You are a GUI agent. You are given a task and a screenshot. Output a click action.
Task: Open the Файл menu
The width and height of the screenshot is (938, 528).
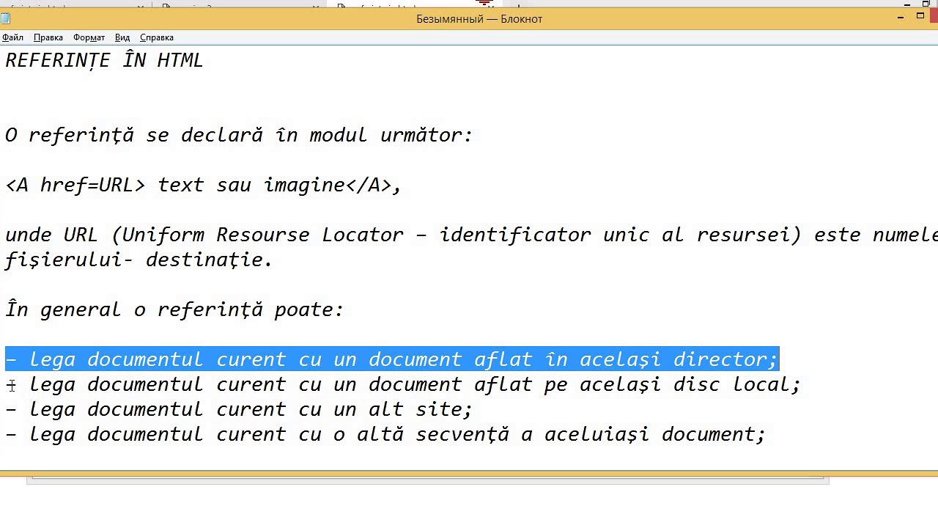coord(12,37)
